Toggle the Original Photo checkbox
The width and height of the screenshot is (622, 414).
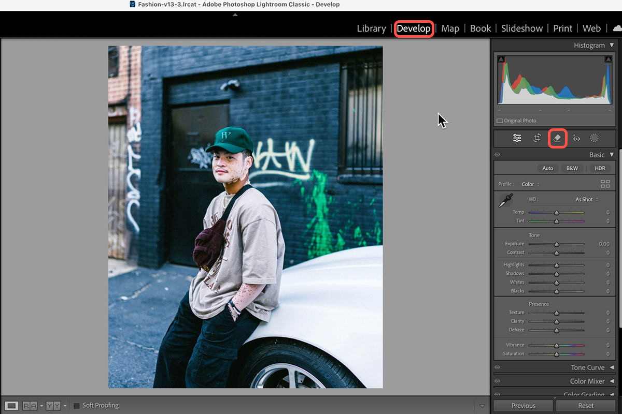pos(500,121)
